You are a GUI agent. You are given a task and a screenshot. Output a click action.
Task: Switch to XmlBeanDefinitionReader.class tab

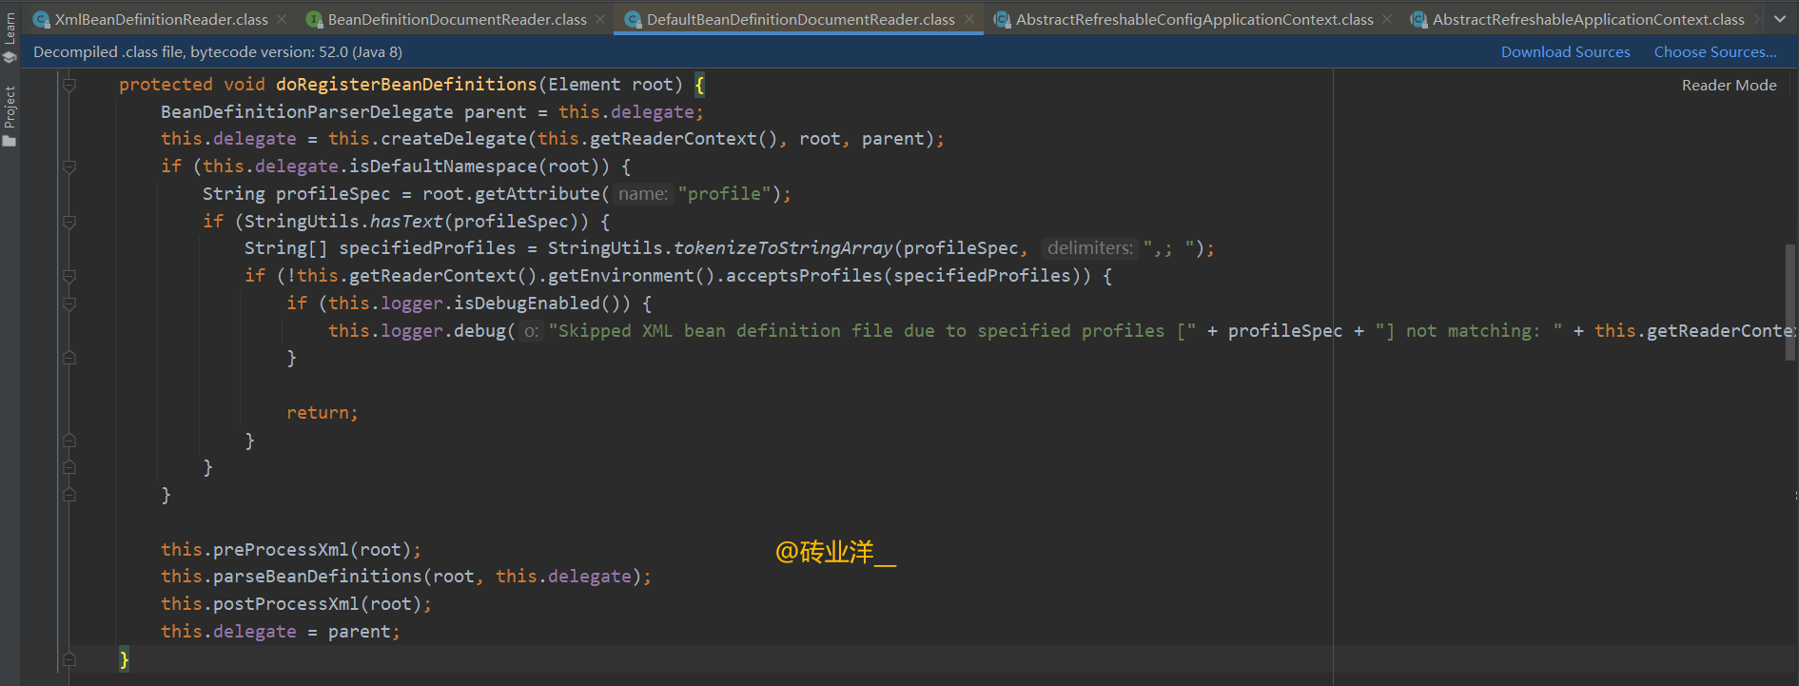161,19
